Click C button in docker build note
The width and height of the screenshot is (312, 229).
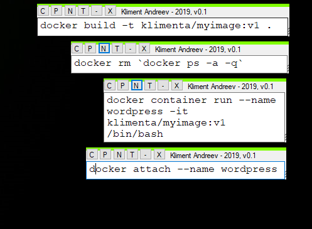pos(43,11)
